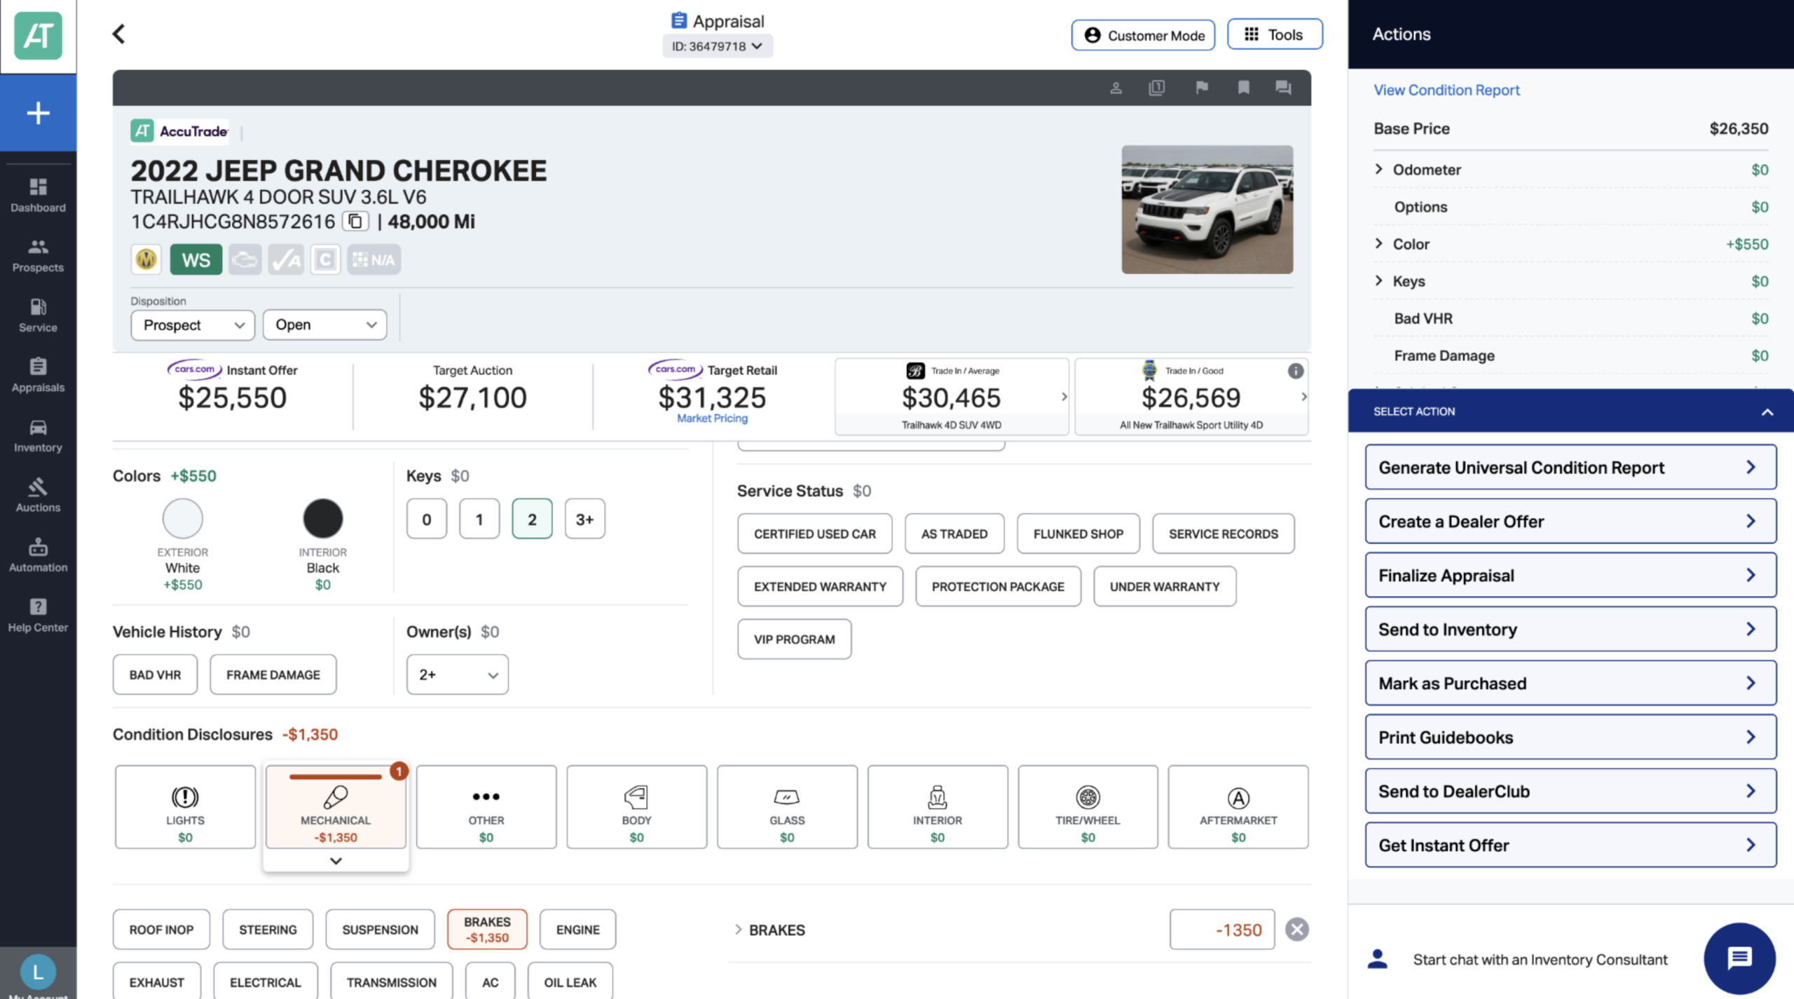Toggle the ENGINE mechanical issue
Image resolution: width=1794 pixels, height=999 pixels.
(577, 930)
